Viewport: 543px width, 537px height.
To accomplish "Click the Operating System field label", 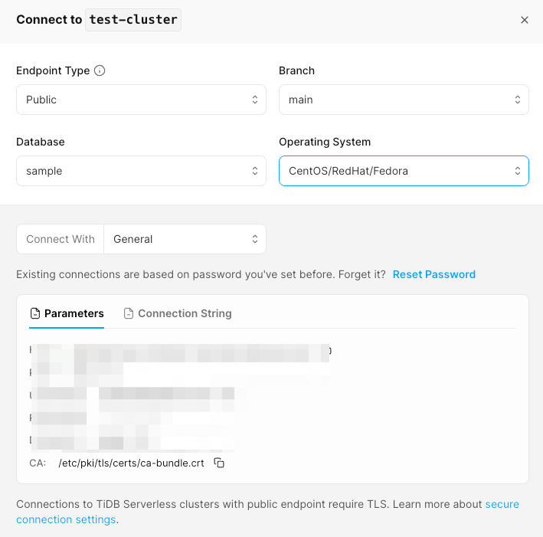I will pyautogui.click(x=324, y=142).
